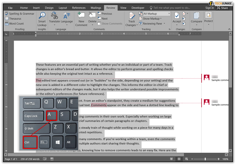Go to next change icon
Viewport: 236px width, 165px height.
point(184,23)
